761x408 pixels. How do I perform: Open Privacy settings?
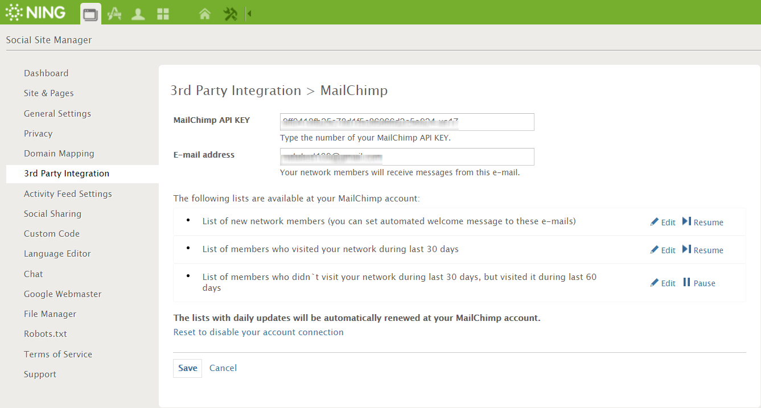[38, 133]
